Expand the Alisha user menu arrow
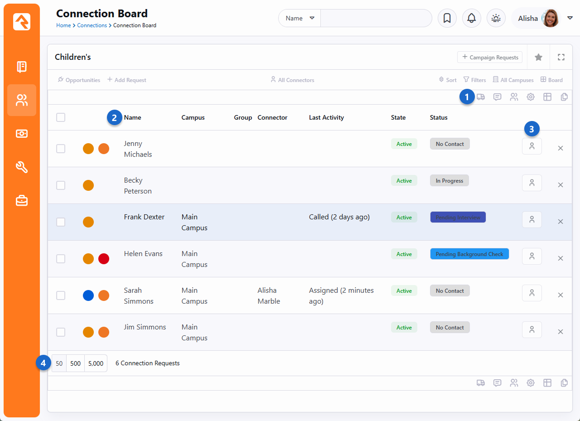The height and width of the screenshot is (421, 580). coord(570,18)
